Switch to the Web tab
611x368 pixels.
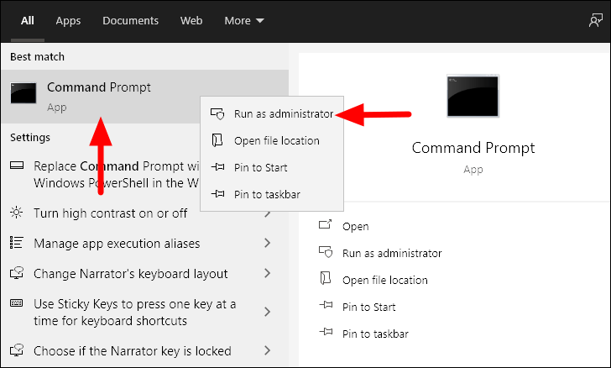[191, 21]
